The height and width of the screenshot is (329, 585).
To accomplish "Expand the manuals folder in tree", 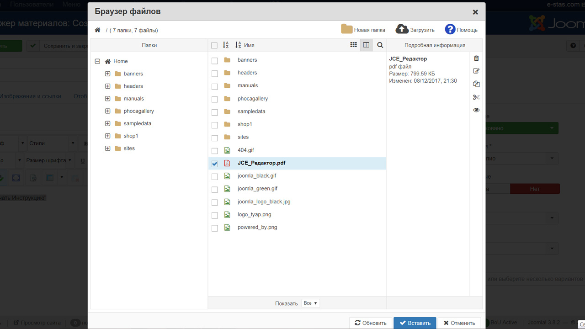I will pyautogui.click(x=107, y=98).
